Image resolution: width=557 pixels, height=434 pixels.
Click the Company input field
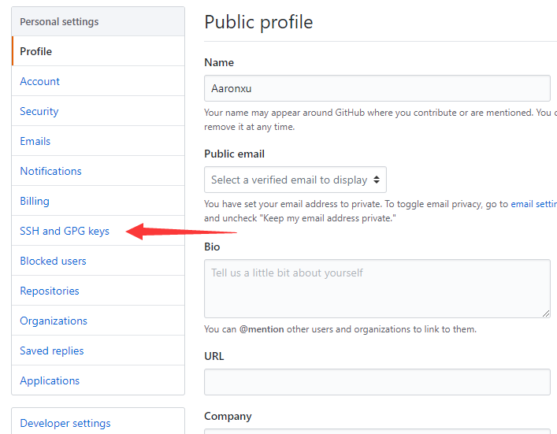click(377, 430)
